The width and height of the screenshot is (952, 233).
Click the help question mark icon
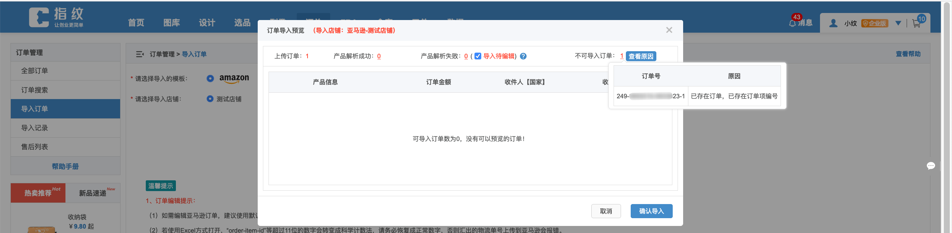523,56
